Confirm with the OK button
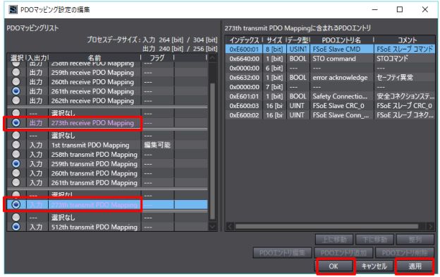 334,266
